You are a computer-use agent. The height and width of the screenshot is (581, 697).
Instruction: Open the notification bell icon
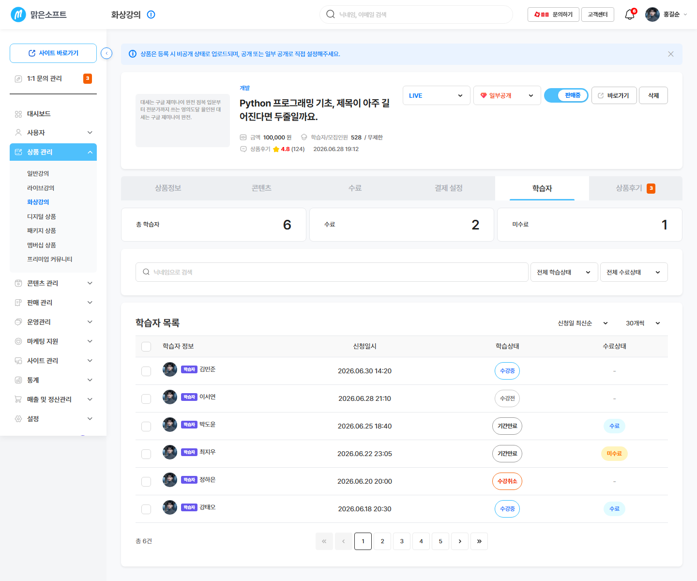point(629,15)
